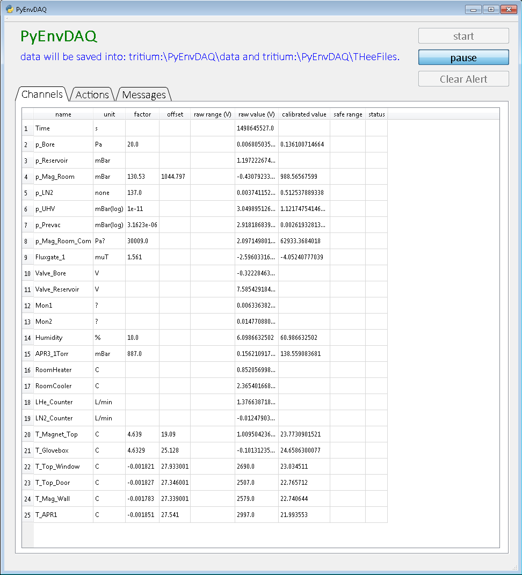Select the 'Time' name cell
The width and height of the screenshot is (522, 575).
point(63,128)
